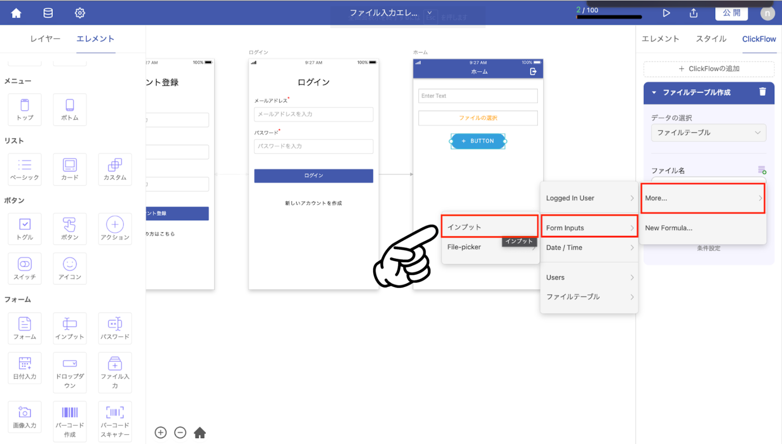Screen dimensions: 782x444
Task: Select インプット from the submenu
Action: coord(490,227)
